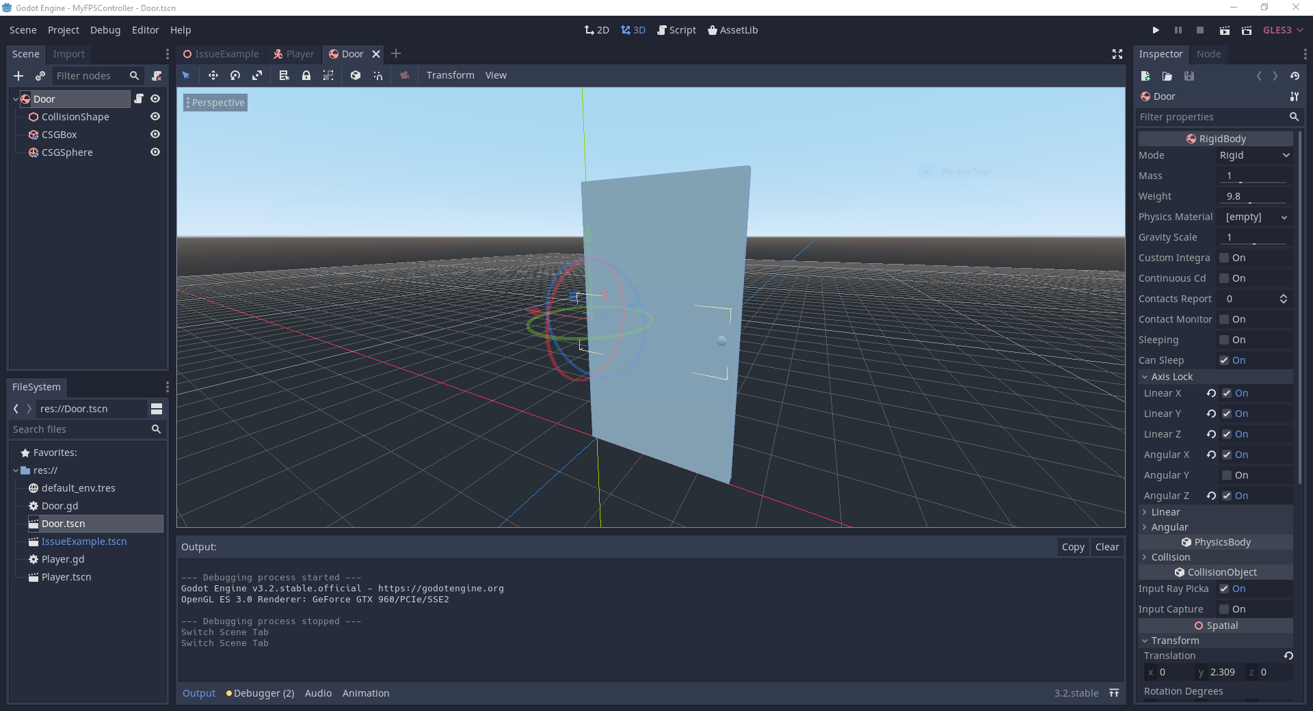Add a new node to the scene

point(18,76)
